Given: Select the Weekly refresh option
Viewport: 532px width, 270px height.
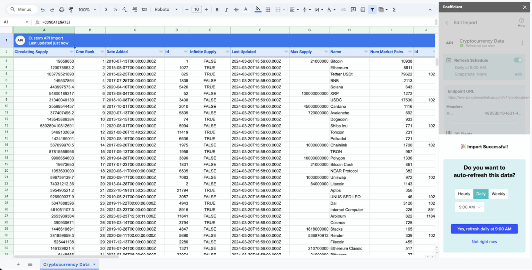Looking at the screenshot, I should click(498, 194).
